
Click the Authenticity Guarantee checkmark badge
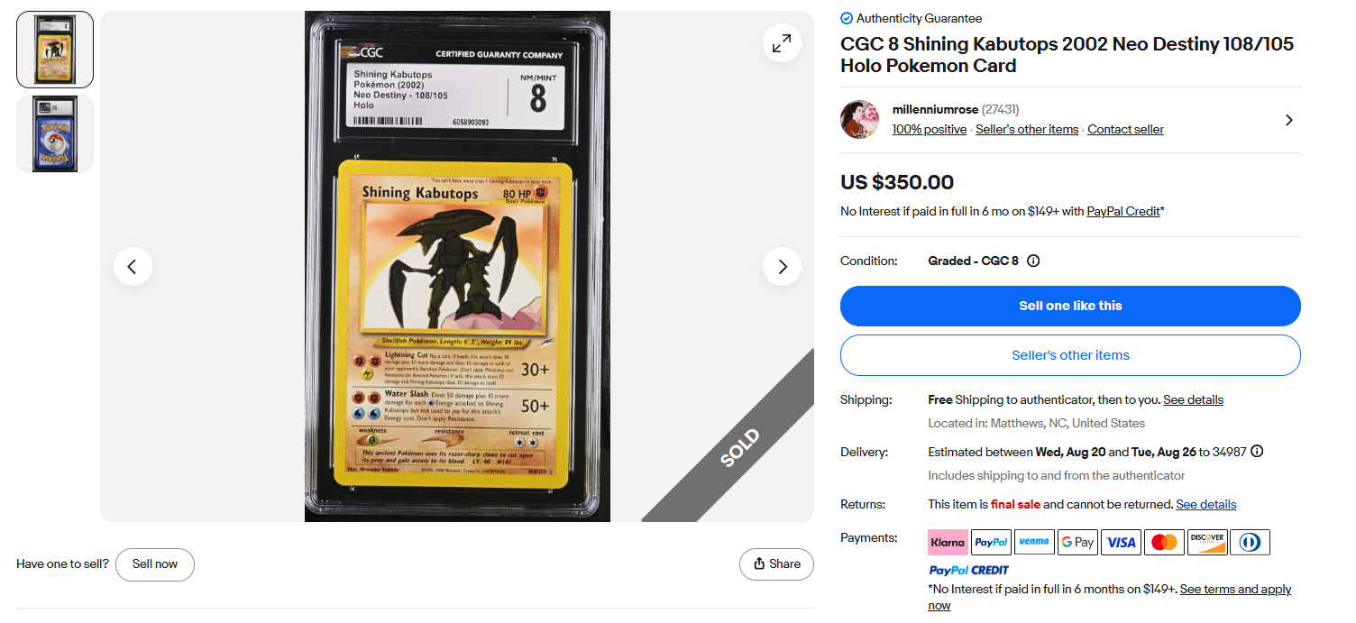click(x=847, y=18)
